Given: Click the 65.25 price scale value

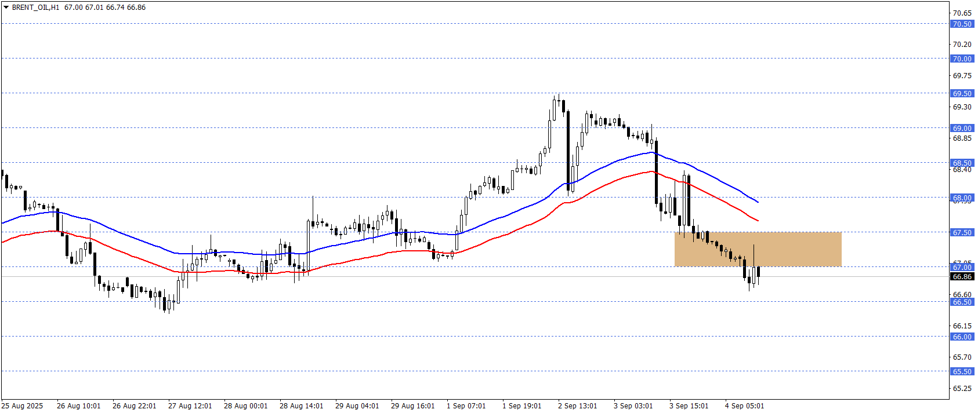Looking at the screenshot, I should click(962, 388).
